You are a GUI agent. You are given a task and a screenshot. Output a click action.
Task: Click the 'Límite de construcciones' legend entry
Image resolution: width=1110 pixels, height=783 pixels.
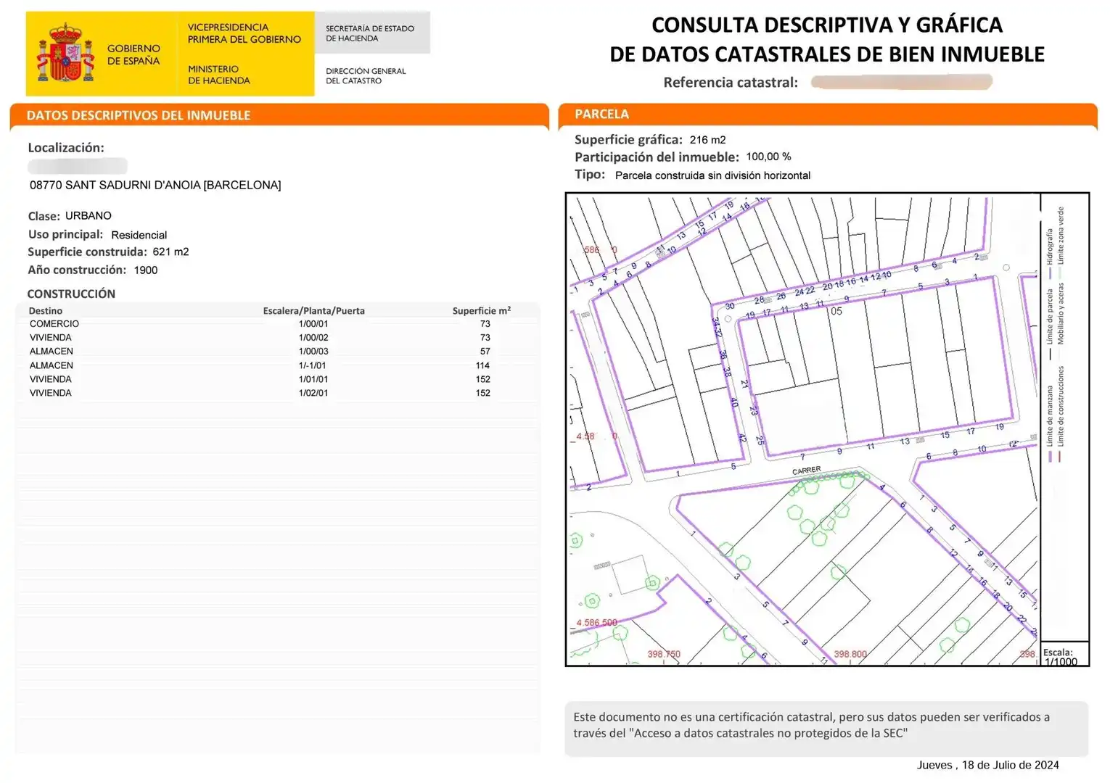1060,413
